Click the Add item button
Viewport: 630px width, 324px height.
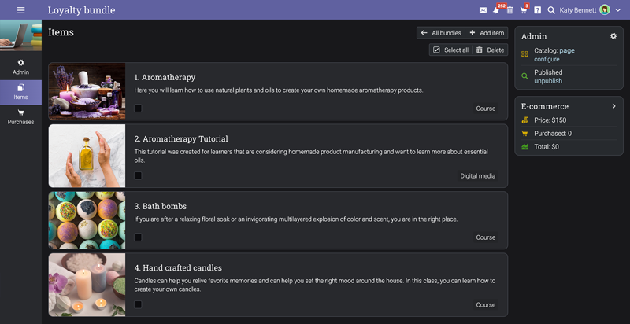[487, 33]
